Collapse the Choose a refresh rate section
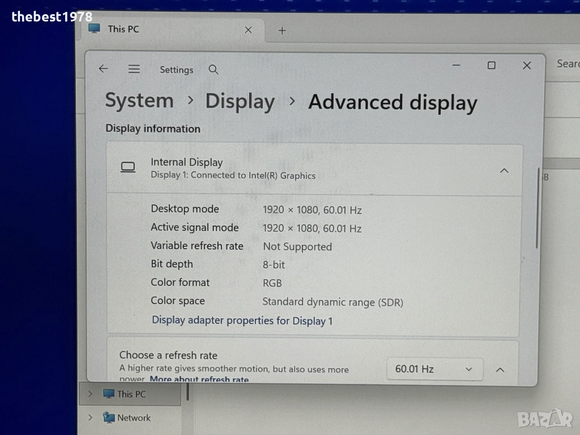 coord(500,369)
